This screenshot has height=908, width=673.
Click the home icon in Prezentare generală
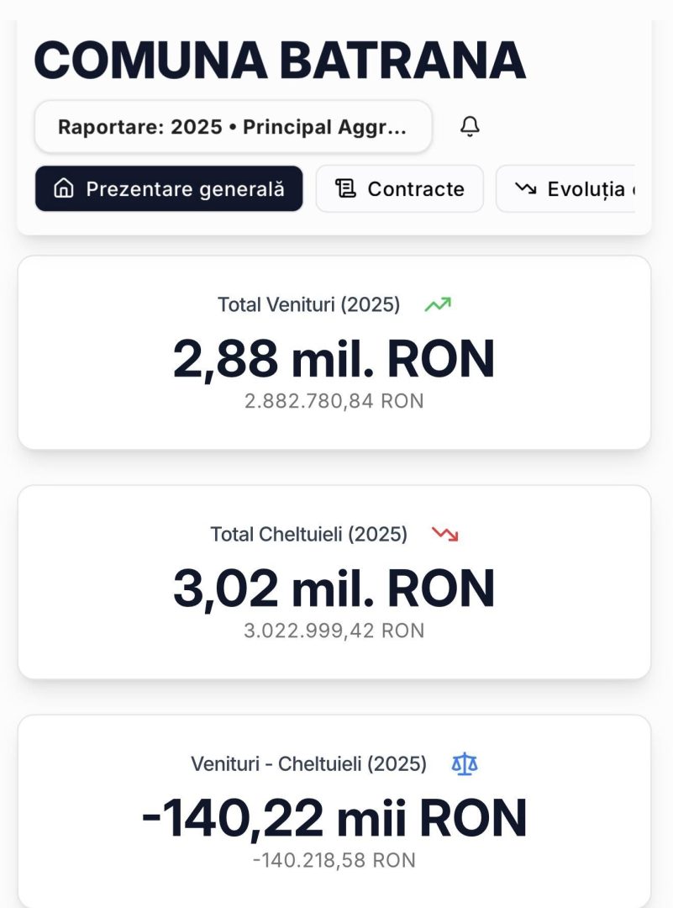pyautogui.click(x=63, y=188)
